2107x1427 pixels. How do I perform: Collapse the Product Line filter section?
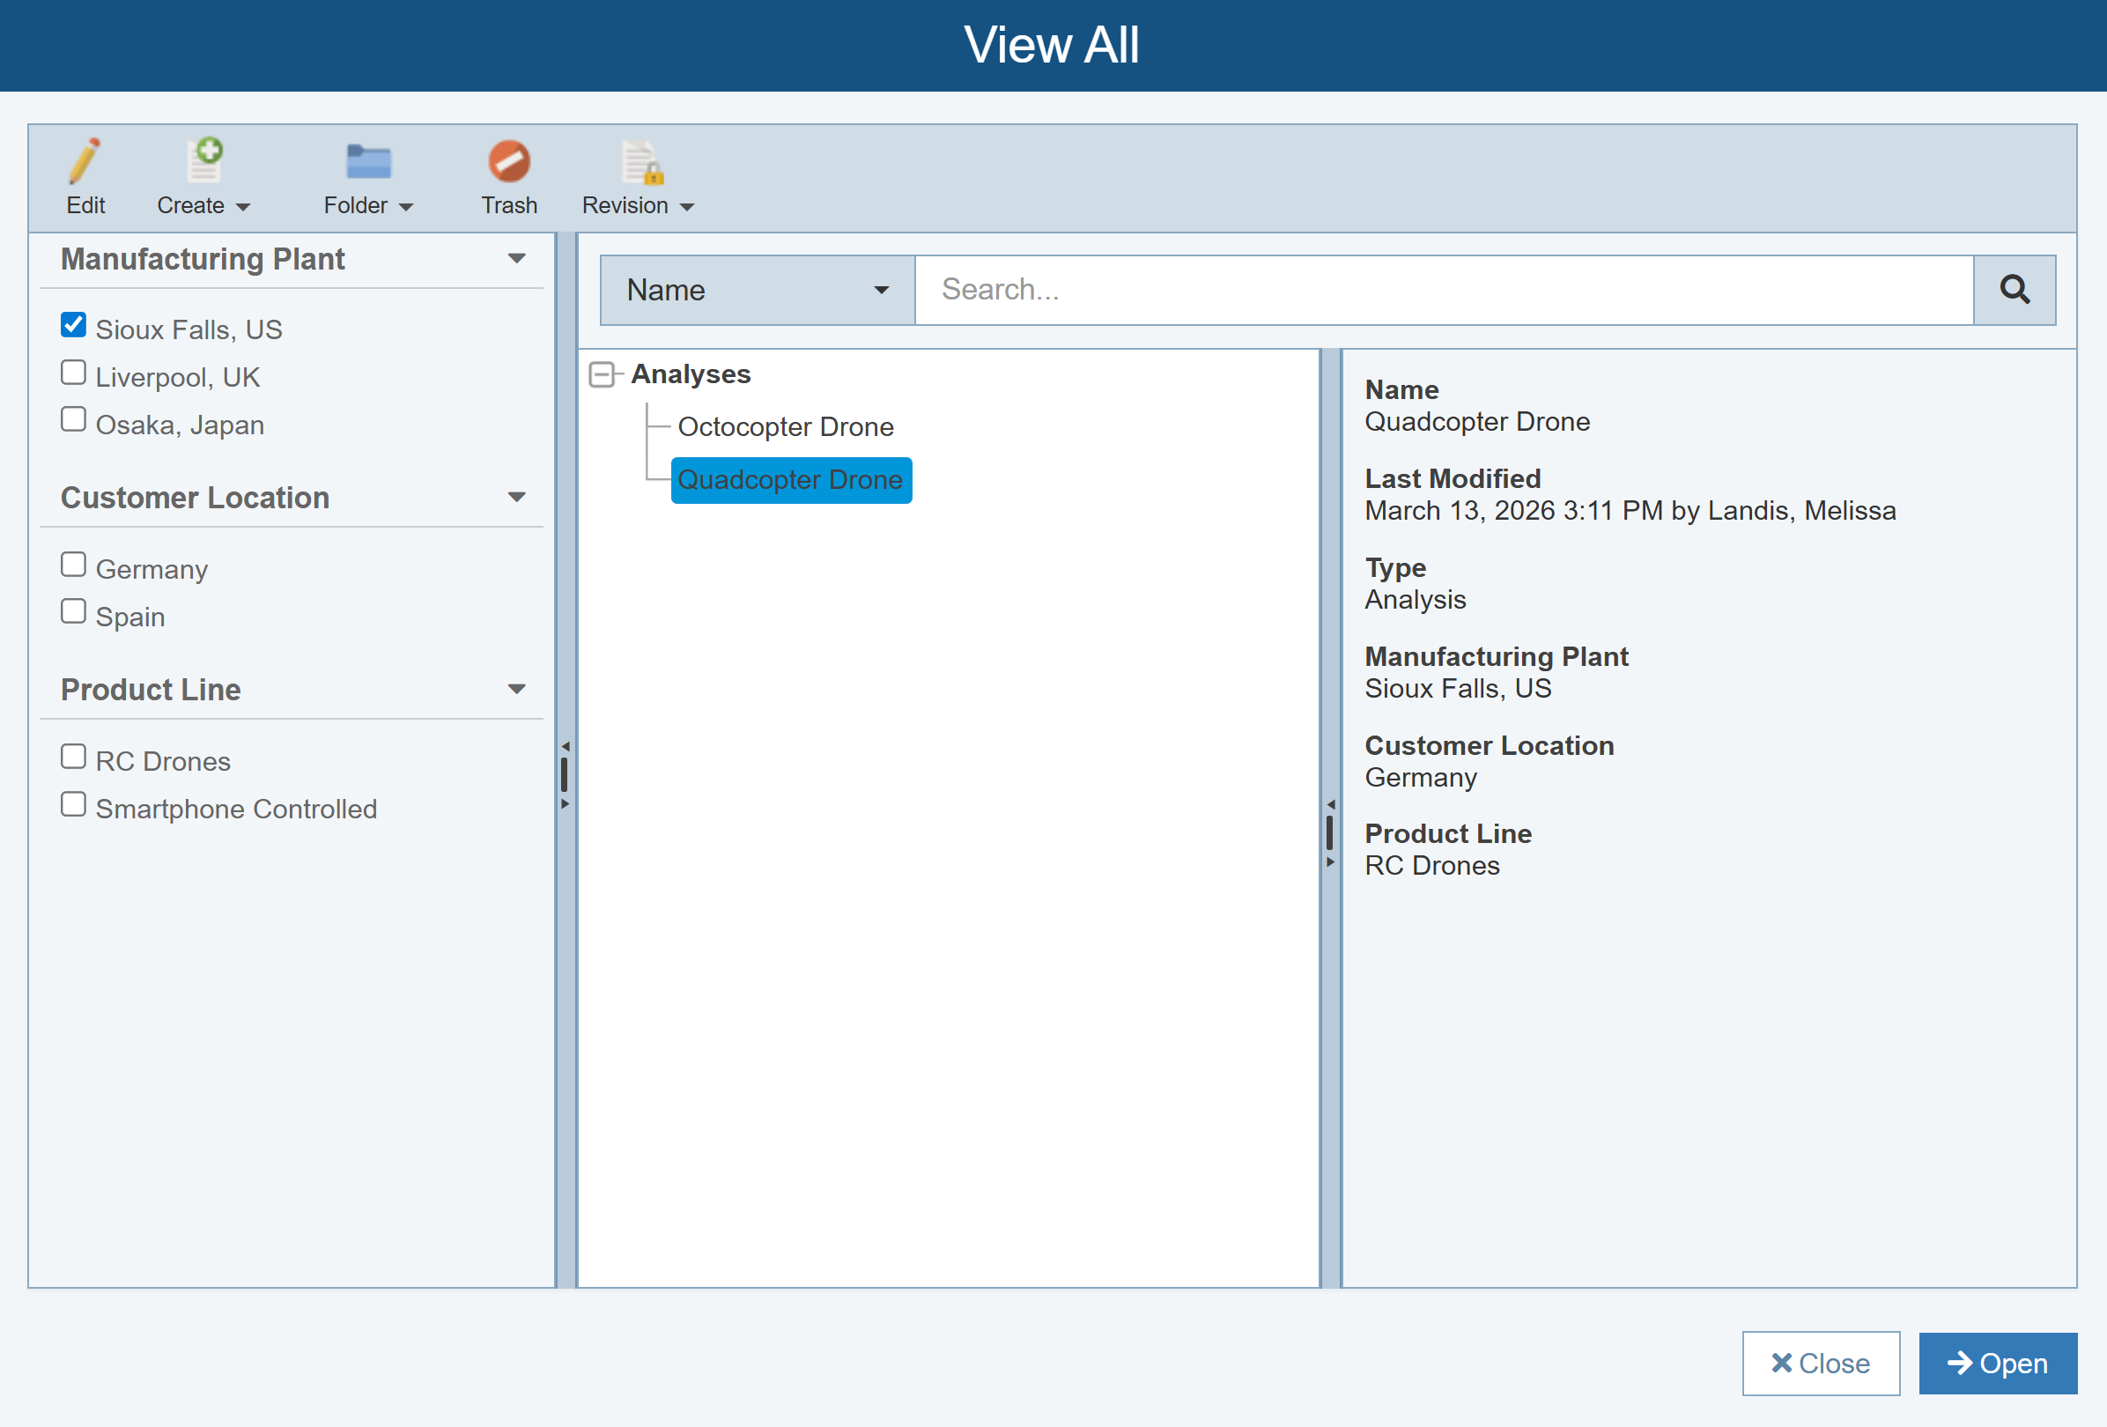517,690
